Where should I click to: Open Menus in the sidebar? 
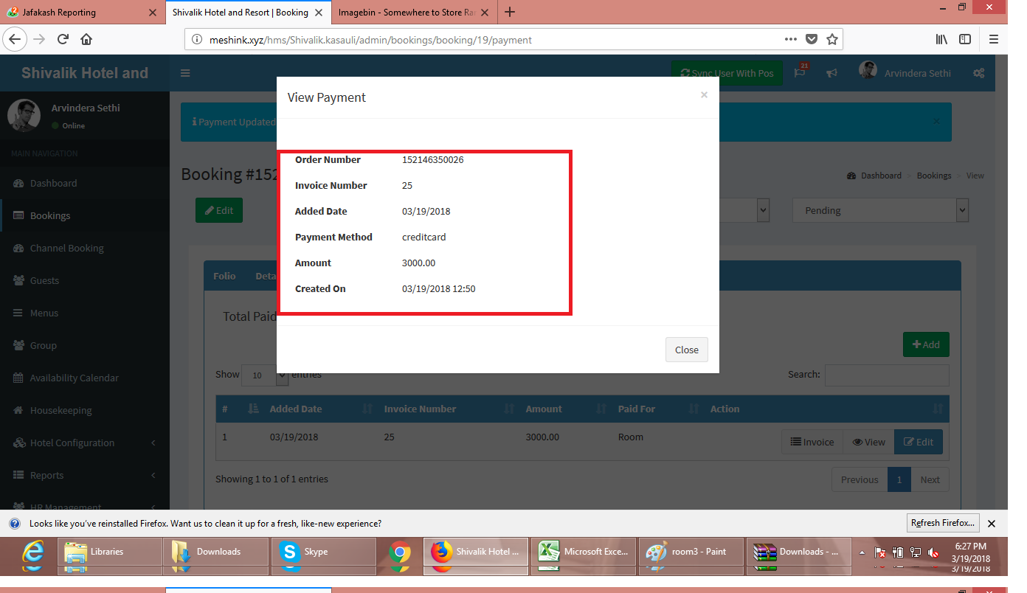tap(85, 313)
